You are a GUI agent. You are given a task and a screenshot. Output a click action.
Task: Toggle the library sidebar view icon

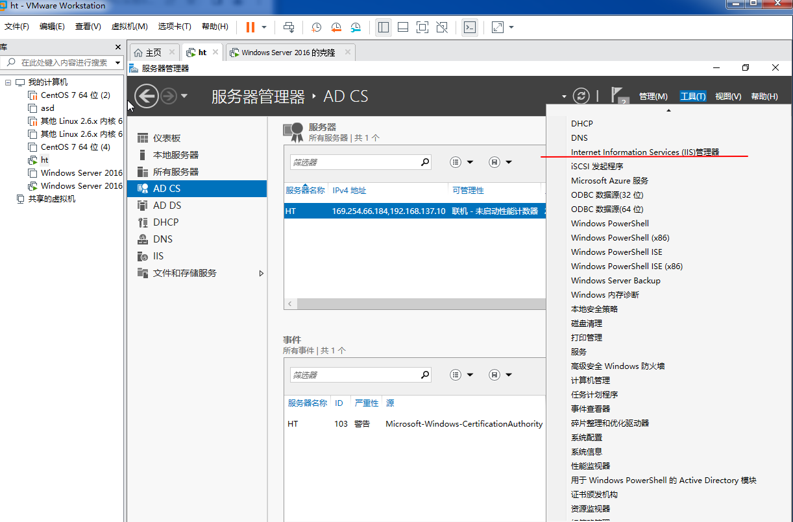pos(383,27)
